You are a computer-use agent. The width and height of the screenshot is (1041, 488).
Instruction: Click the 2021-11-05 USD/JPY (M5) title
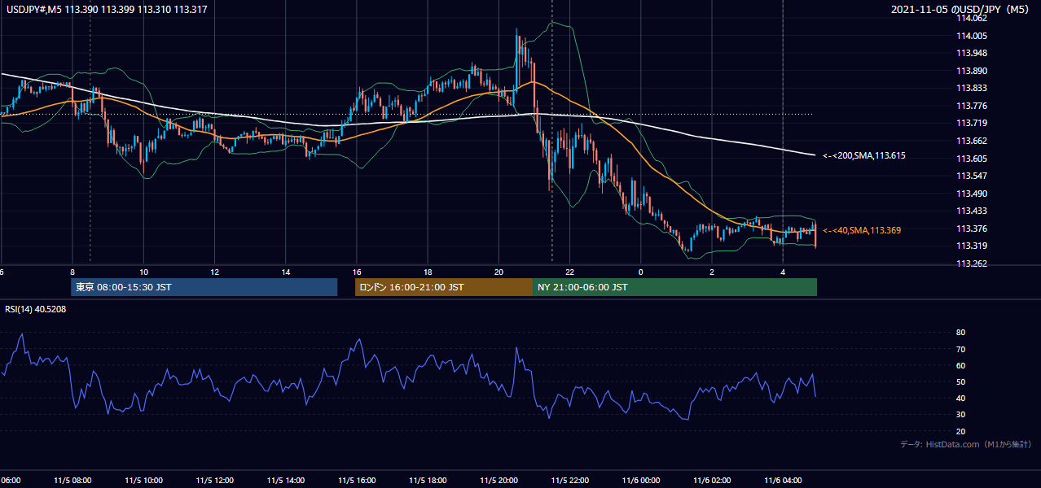point(961,10)
